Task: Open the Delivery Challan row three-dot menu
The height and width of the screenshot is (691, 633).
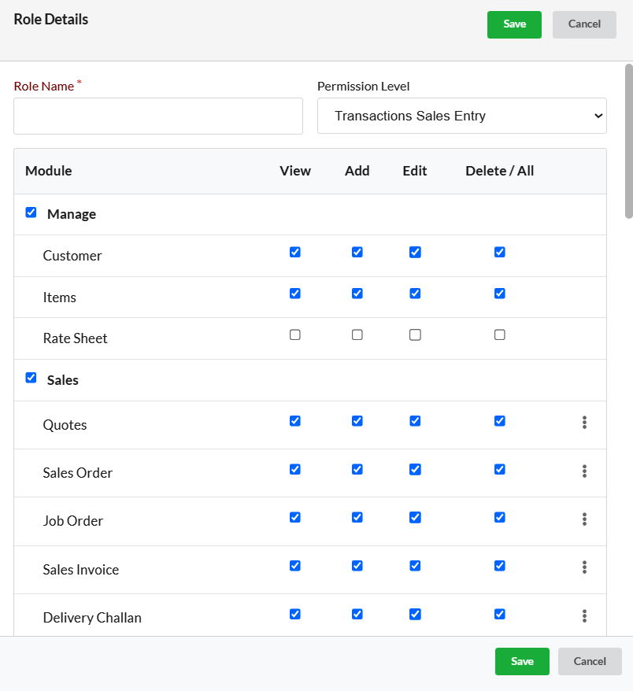Action: point(584,615)
